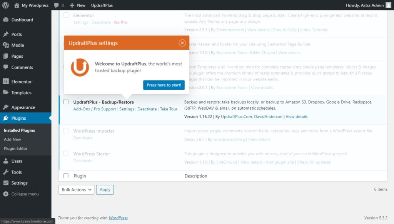Select the UpdraftPlus - Backup/Restore checkbox
This screenshot has height=224, width=394.
tap(66, 102)
